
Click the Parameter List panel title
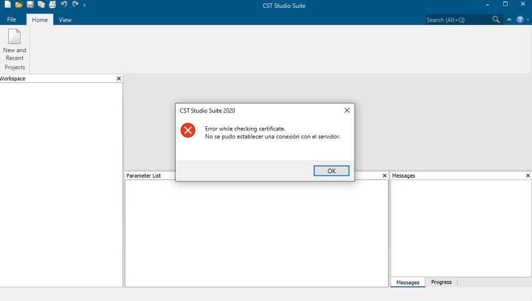coord(144,175)
